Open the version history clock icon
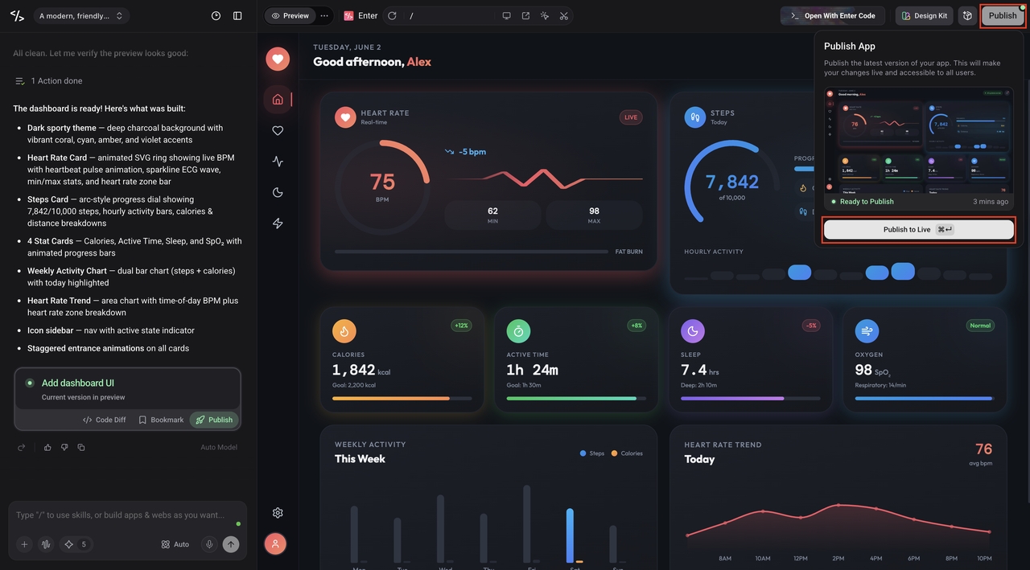Screen dimensions: 1030x570 tap(216, 15)
